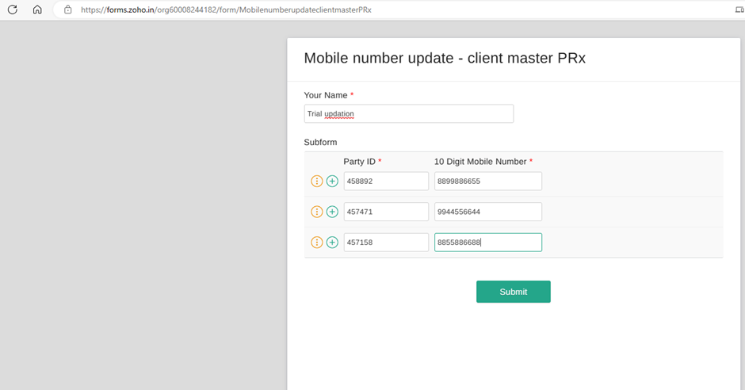Image resolution: width=745 pixels, height=390 pixels.
Task: Click the add row icon for Party 457471
Action: click(x=332, y=212)
